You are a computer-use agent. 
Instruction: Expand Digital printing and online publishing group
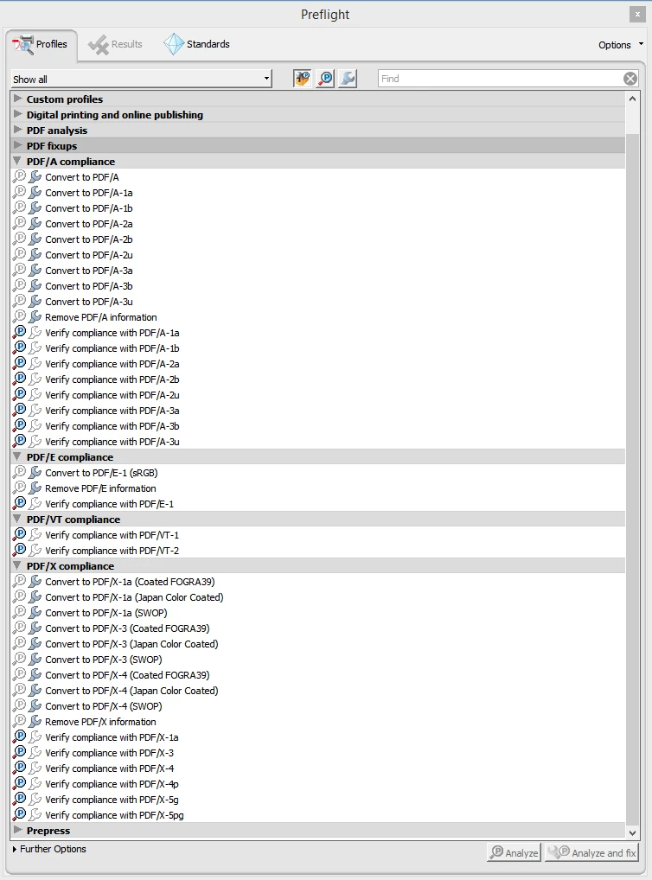(18, 114)
